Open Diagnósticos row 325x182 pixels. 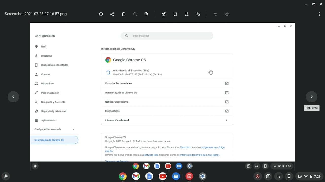[x=167, y=111]
